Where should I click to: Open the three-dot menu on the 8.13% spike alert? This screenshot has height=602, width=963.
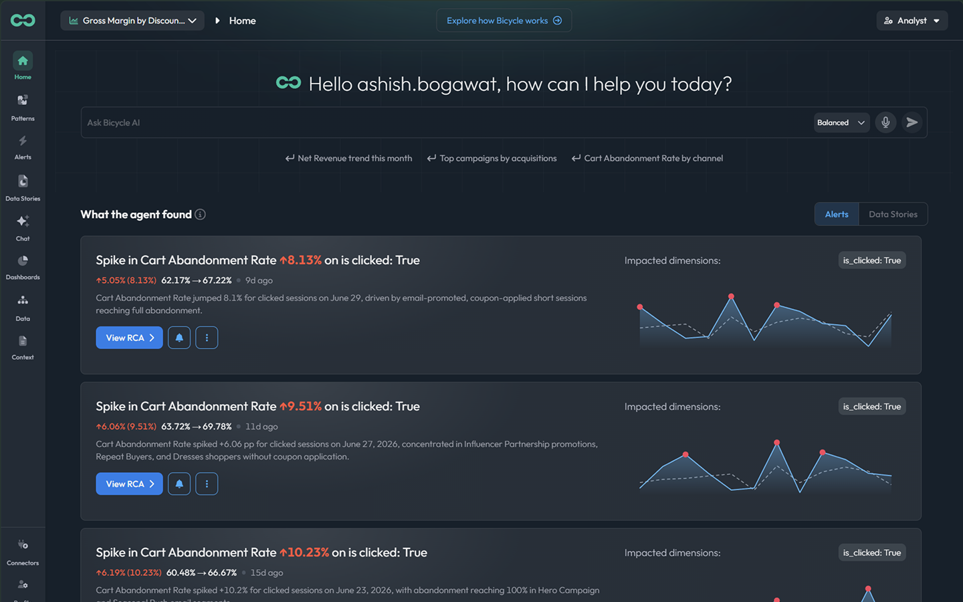(x=207, y=338)
